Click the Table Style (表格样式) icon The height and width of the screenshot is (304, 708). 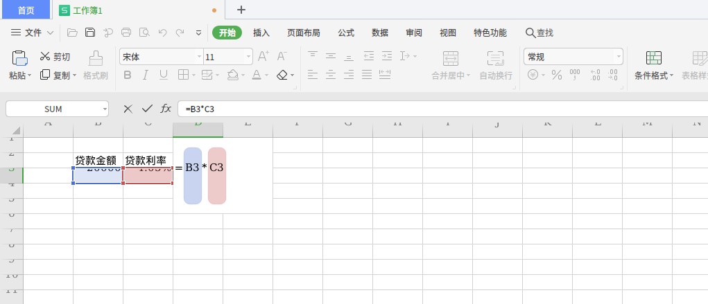700,58
